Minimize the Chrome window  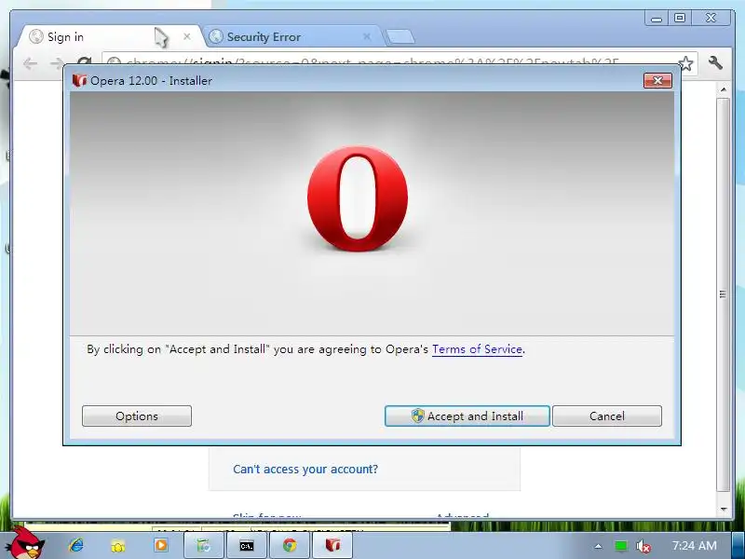click(657, 19)
